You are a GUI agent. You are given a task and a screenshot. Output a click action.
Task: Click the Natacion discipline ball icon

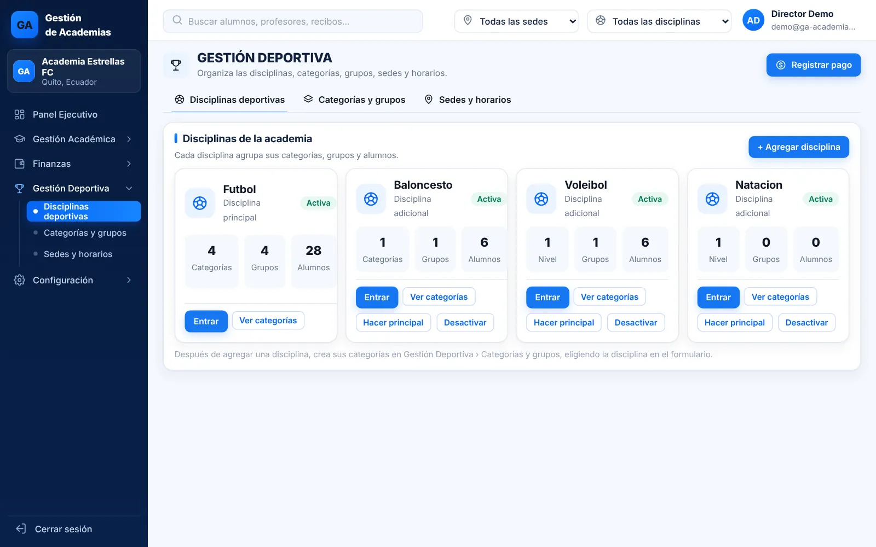coord(712,199)
